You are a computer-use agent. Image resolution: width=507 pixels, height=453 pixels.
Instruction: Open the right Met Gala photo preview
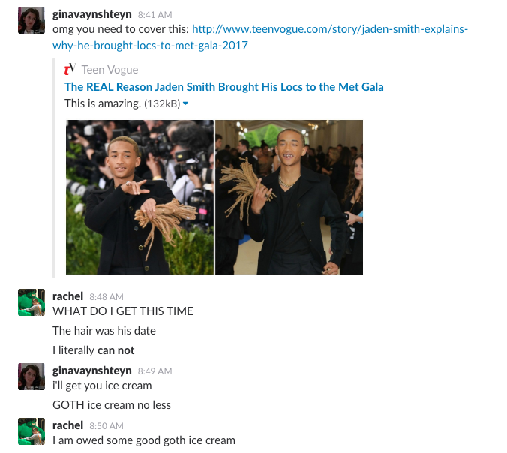coord(289,197)
